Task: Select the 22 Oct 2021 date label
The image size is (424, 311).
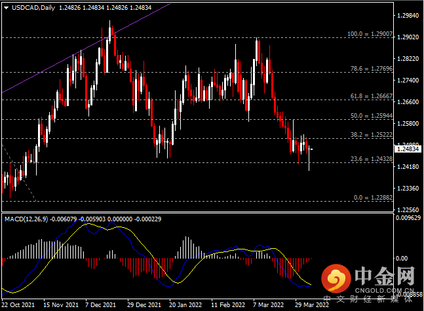Action: tap(18, 305)
